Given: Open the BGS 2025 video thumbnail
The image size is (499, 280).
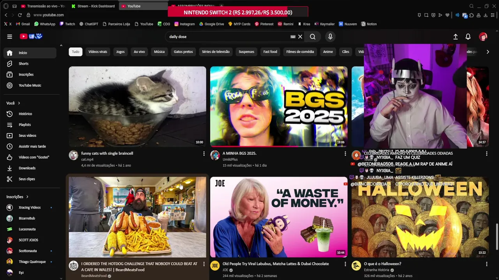Looking at the screenshot, I should click(x=279, y=107).
